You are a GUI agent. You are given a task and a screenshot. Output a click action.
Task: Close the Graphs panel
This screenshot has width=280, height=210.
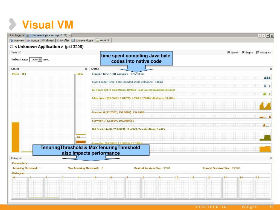[x=271, y=69]
